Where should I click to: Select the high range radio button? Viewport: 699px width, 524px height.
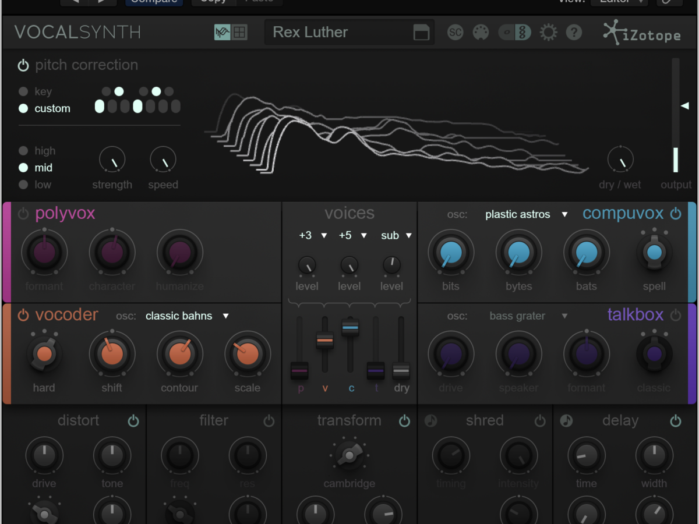tap(23, 151)
